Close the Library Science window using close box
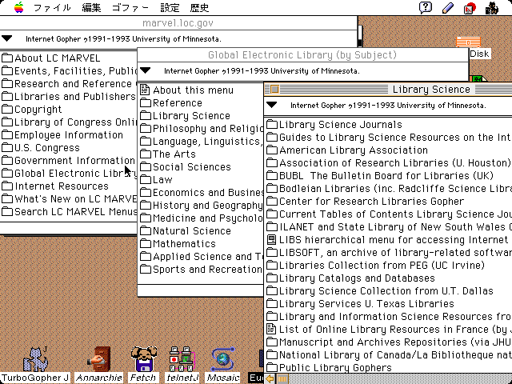512x384 pixels. pos(274,90)
